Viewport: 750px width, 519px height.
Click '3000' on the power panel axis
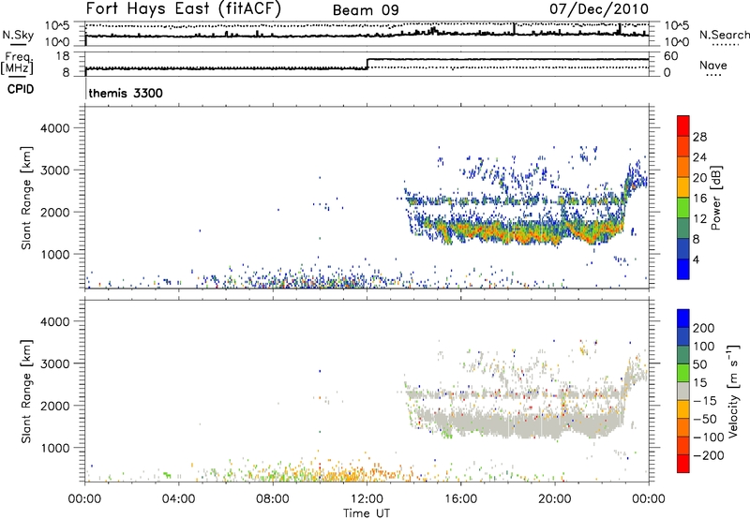click(55, 171)
